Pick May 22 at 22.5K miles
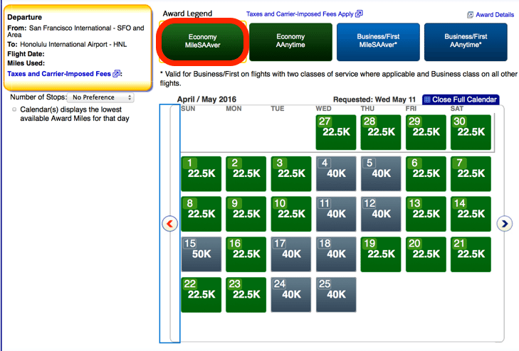This screenshot has height=351, width=519. [201, 295]
